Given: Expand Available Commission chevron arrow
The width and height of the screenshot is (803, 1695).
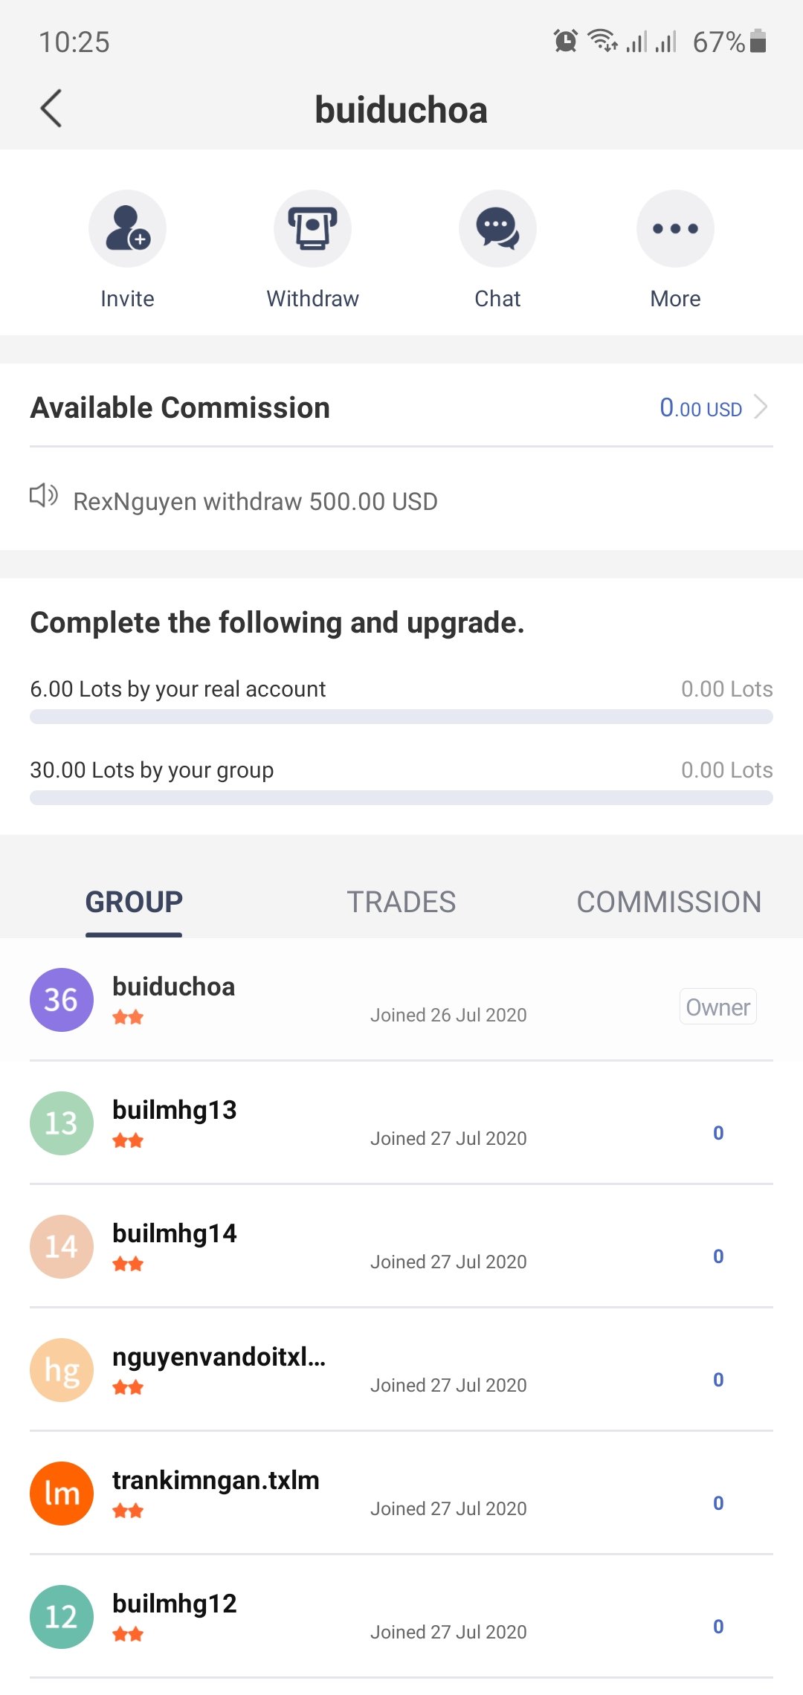Looking at the screenshot, I should (761, 407).
